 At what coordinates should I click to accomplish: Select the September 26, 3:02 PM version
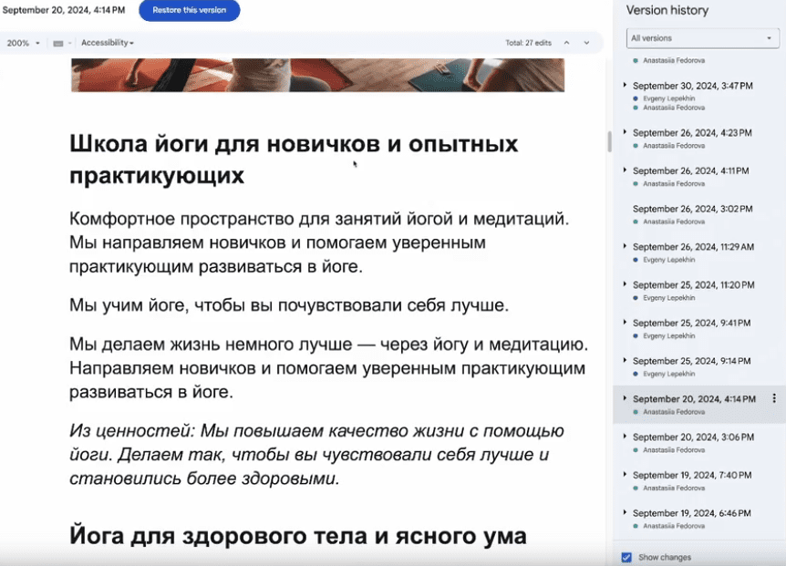pyautogui.click(x=690, y=209)
